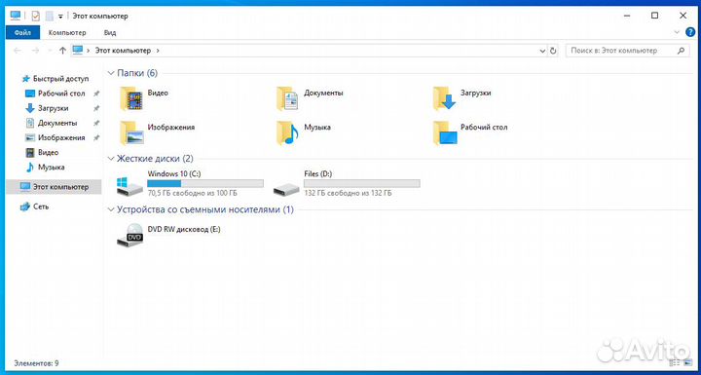Expand the breadcrumb chevron after Этот компьютер

(158, 51)
